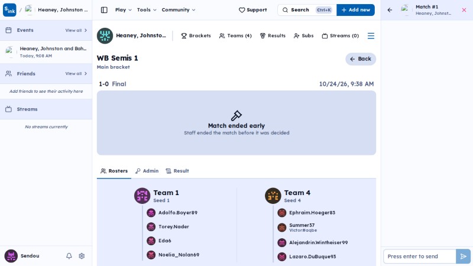473x266 pixels.
Task: View all friends link
Action: click(76, 73)
